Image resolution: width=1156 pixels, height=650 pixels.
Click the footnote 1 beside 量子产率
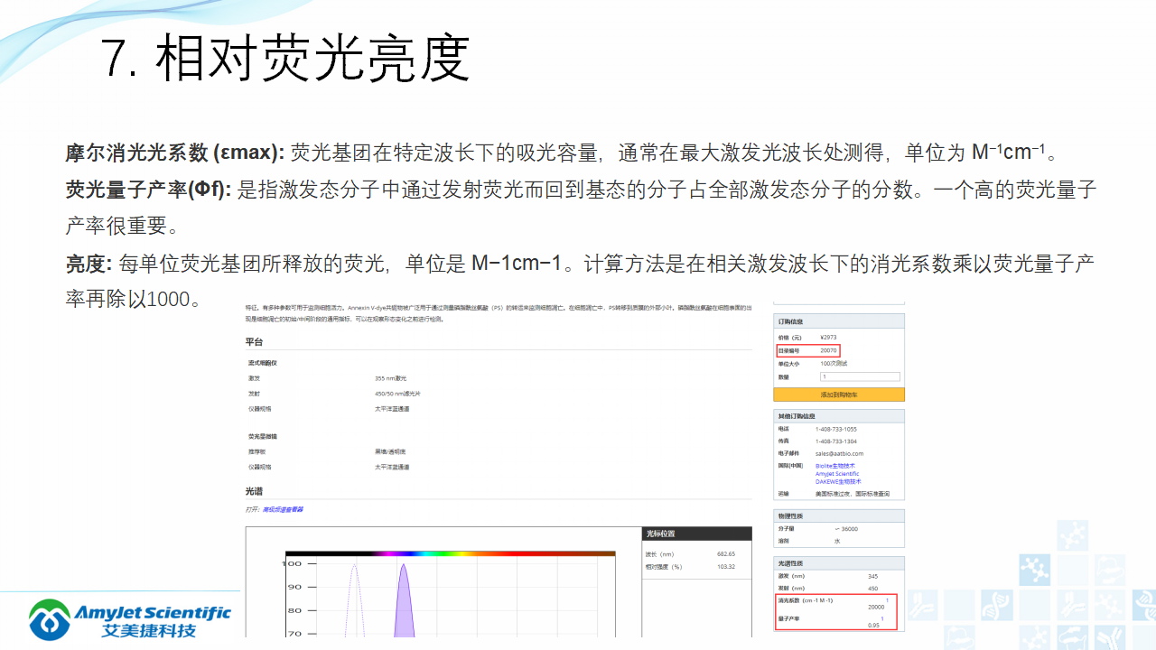point(881,617)
